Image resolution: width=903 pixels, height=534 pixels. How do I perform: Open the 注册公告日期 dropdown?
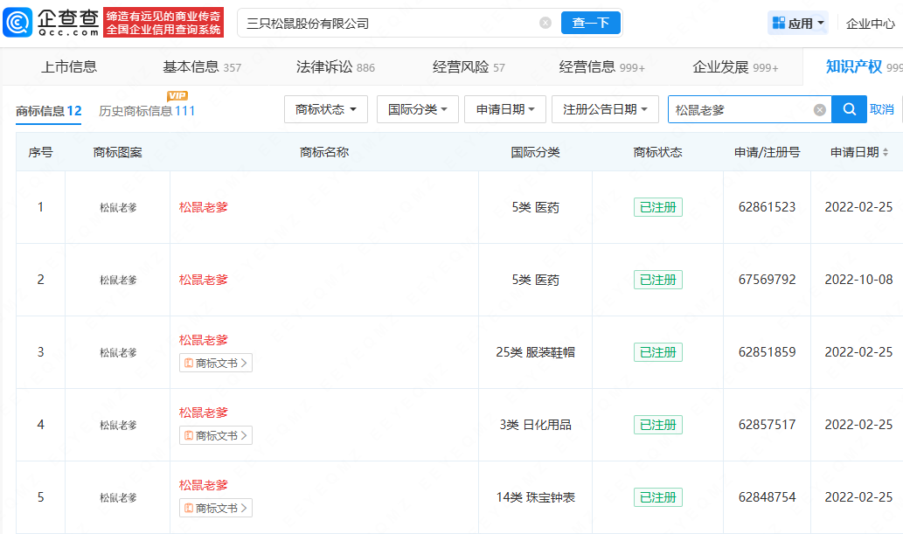point(605,109)
